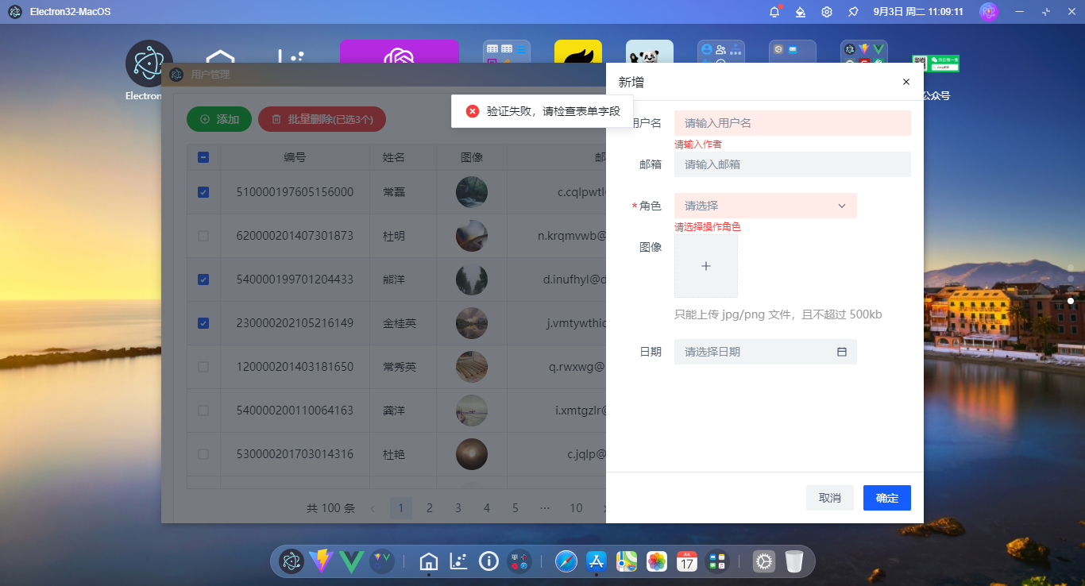
Task: Open the Trash in the dock
Action: (x=794, y=561)
